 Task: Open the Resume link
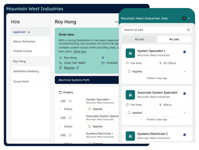69,68
